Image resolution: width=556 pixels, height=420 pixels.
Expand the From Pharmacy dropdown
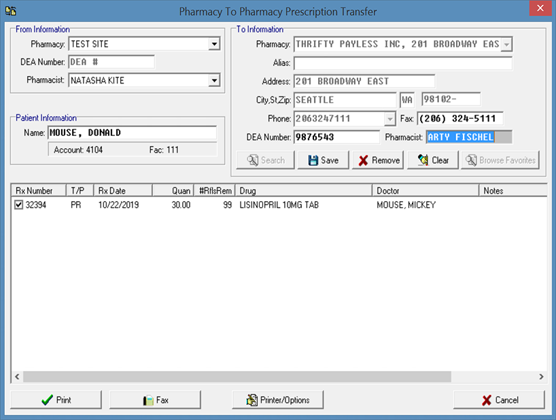[x=214, y=44]
